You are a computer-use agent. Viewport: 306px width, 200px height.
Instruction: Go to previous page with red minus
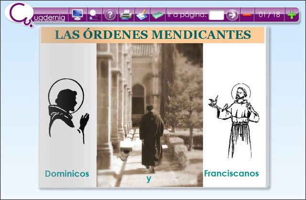(247, 15)
